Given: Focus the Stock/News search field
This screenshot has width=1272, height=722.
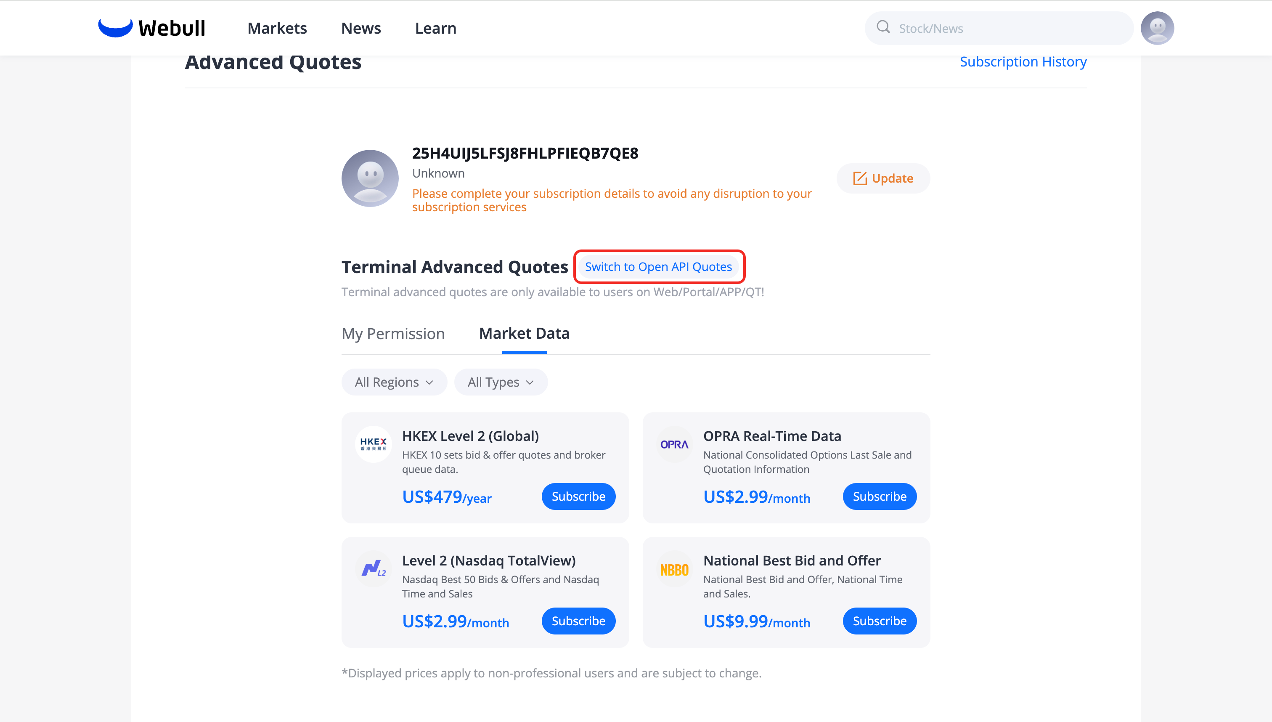Looking at the screenshot, I should coord(999,28).
